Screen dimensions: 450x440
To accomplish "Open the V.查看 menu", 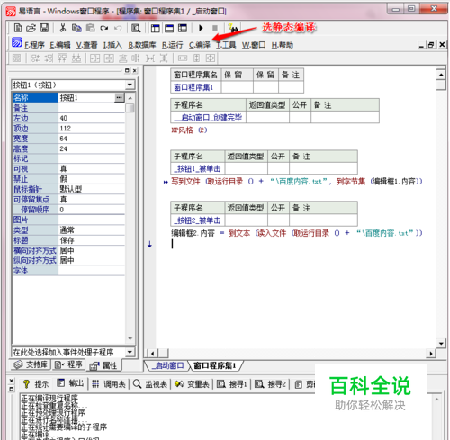I will tap(86, 45).
